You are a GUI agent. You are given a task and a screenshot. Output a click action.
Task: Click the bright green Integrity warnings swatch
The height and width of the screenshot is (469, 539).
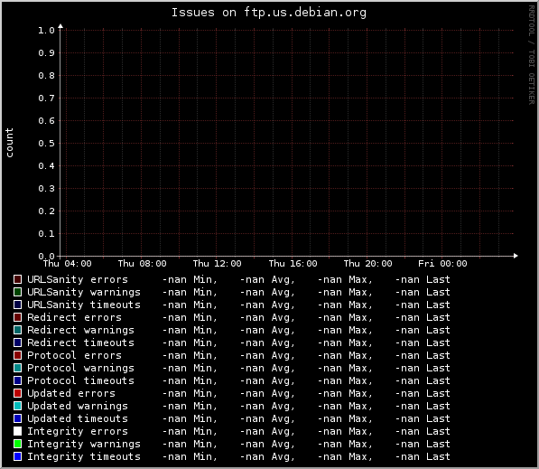click(x=17, y=444)
